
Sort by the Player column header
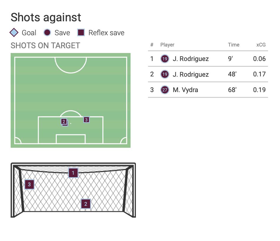point(167,45)
